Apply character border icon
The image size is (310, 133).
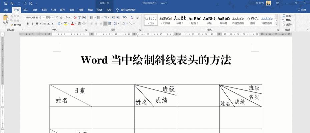coord(84,18)
